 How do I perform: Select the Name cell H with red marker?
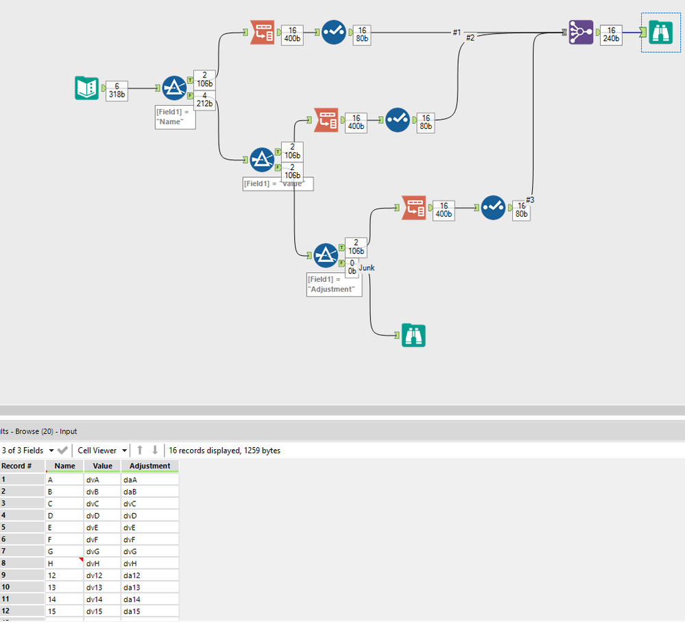click(x=64, y=564)
